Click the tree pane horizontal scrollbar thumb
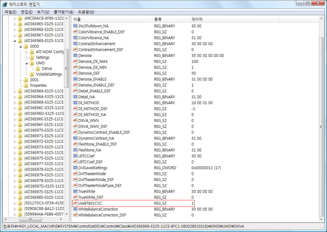 [x=30, y=219]
